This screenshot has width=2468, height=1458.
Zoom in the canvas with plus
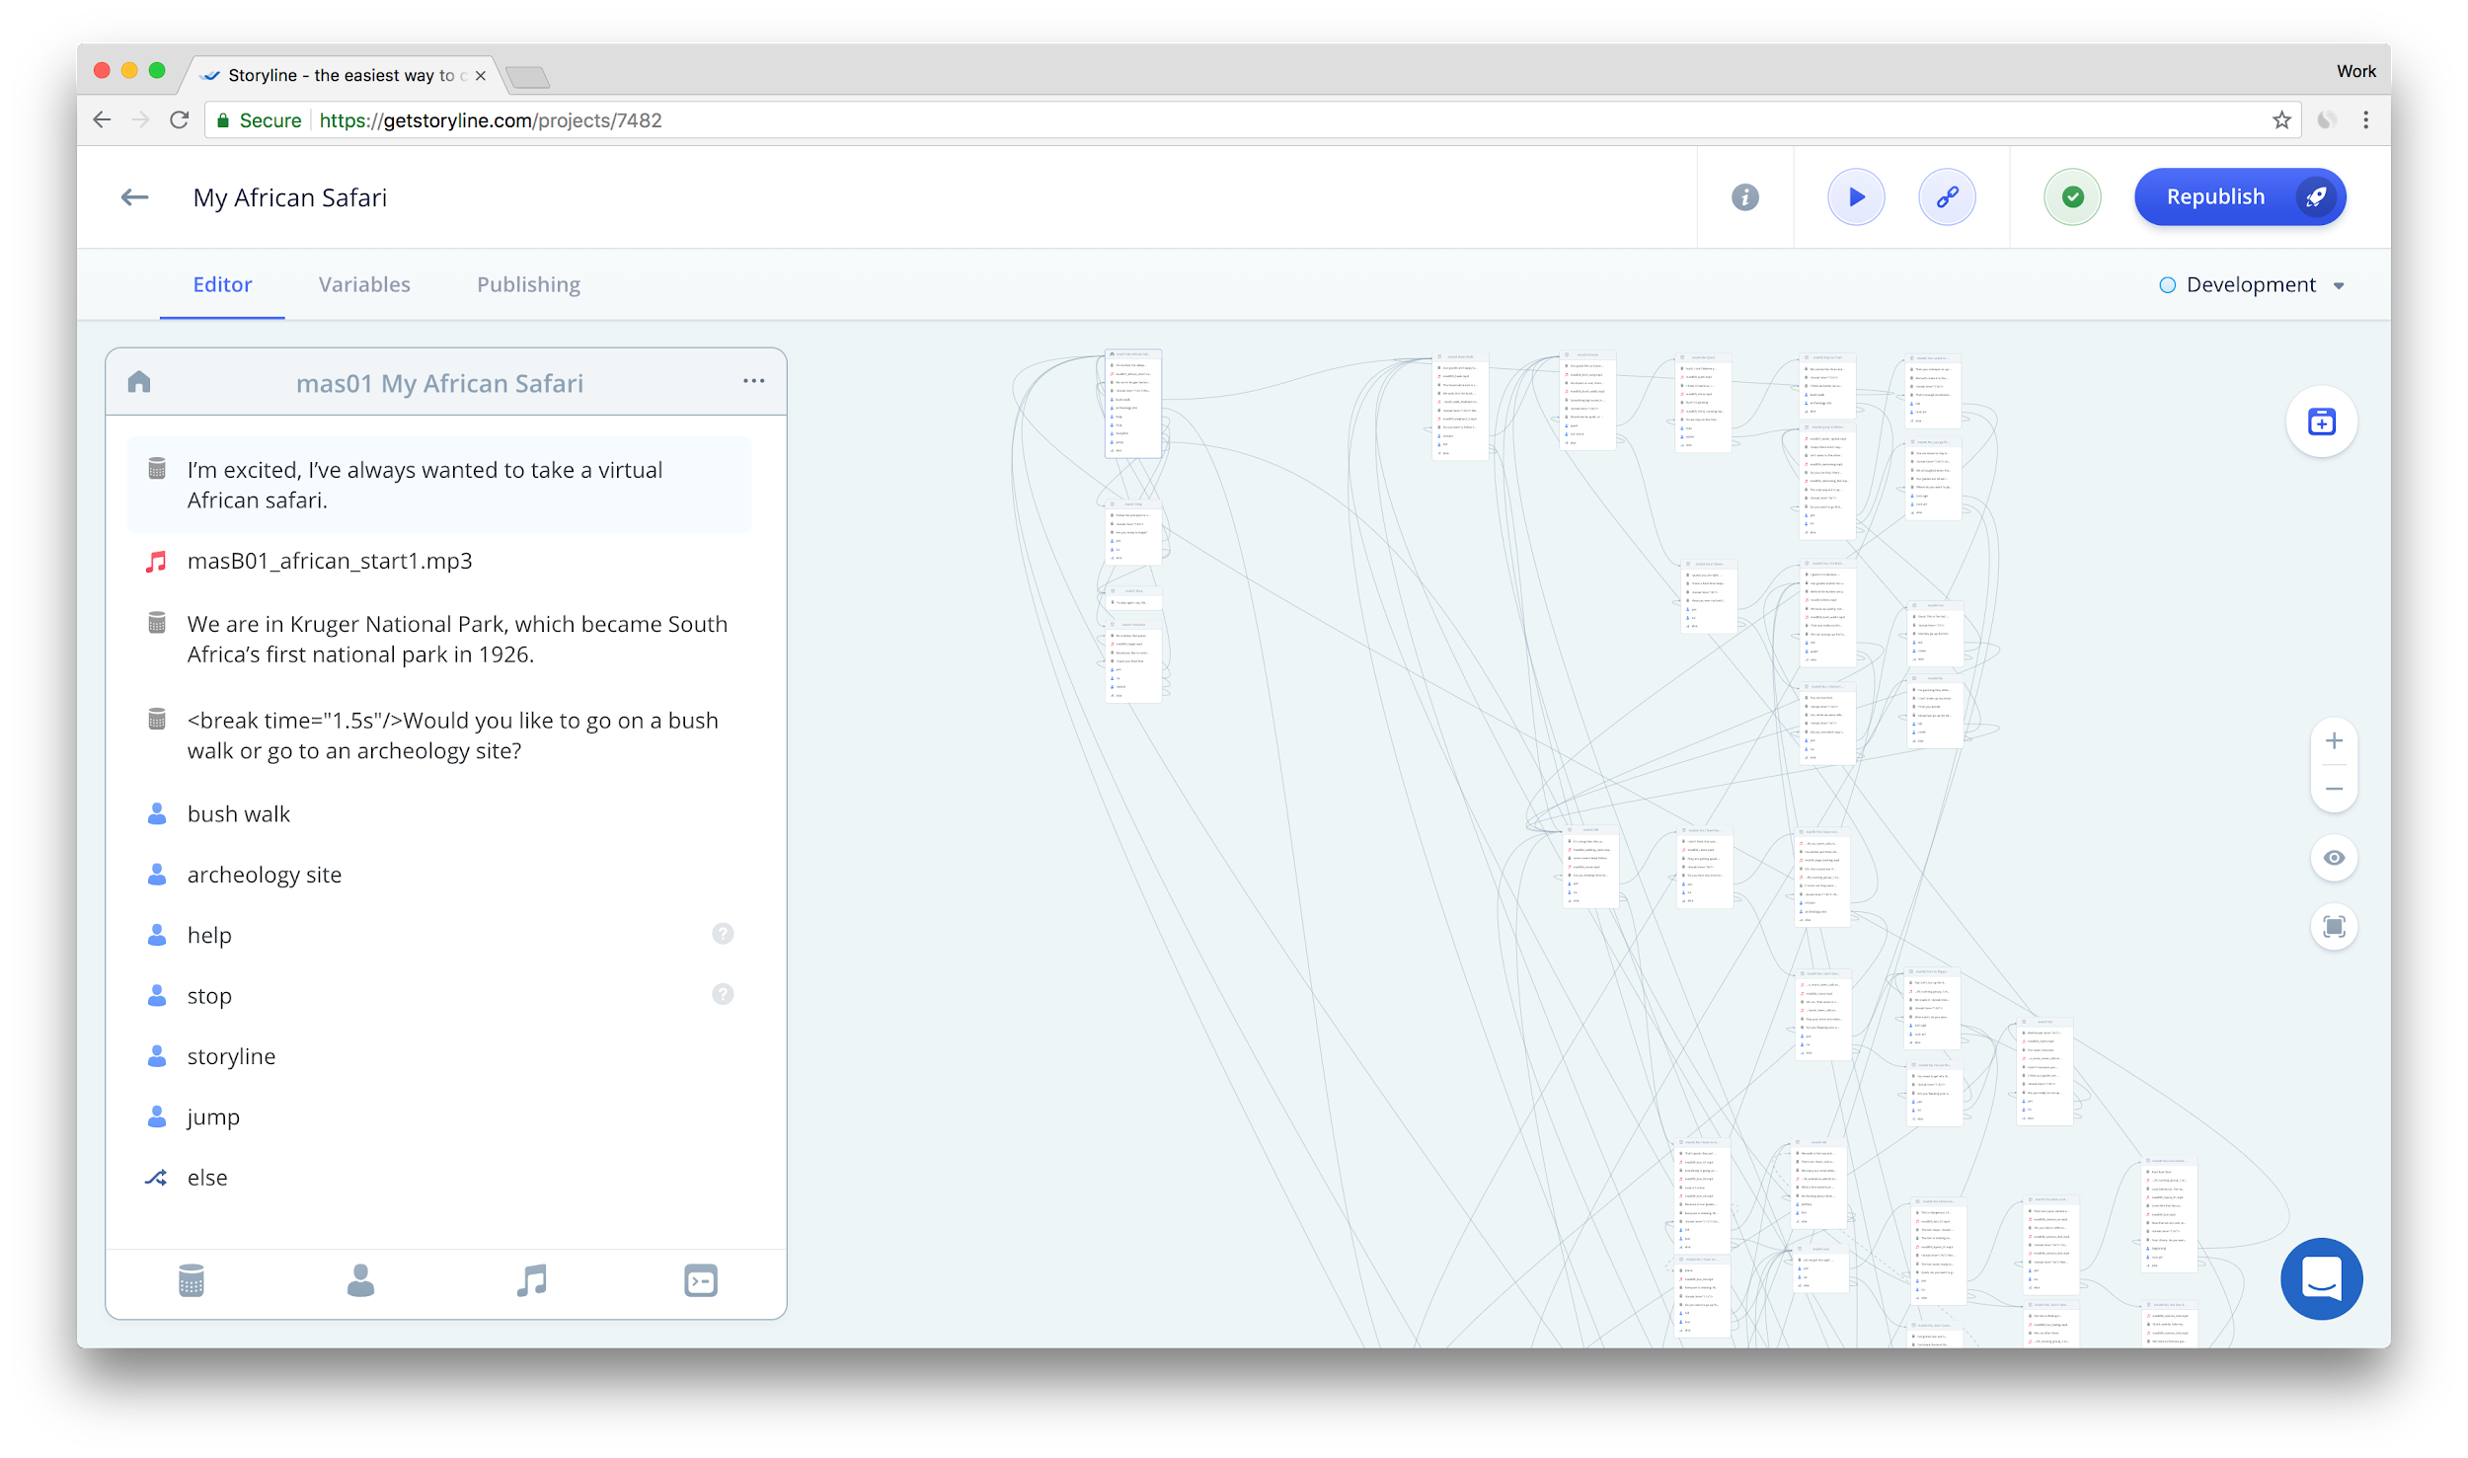pyautogui.click(x=2334, y=741)
